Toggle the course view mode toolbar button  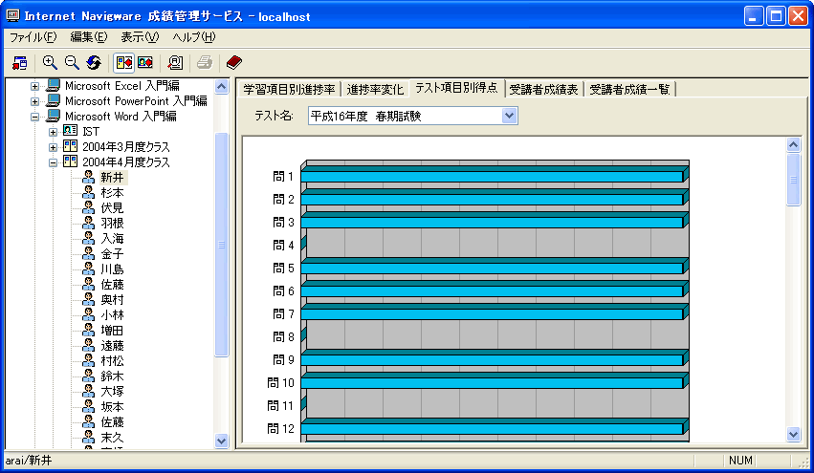point(124,63)
